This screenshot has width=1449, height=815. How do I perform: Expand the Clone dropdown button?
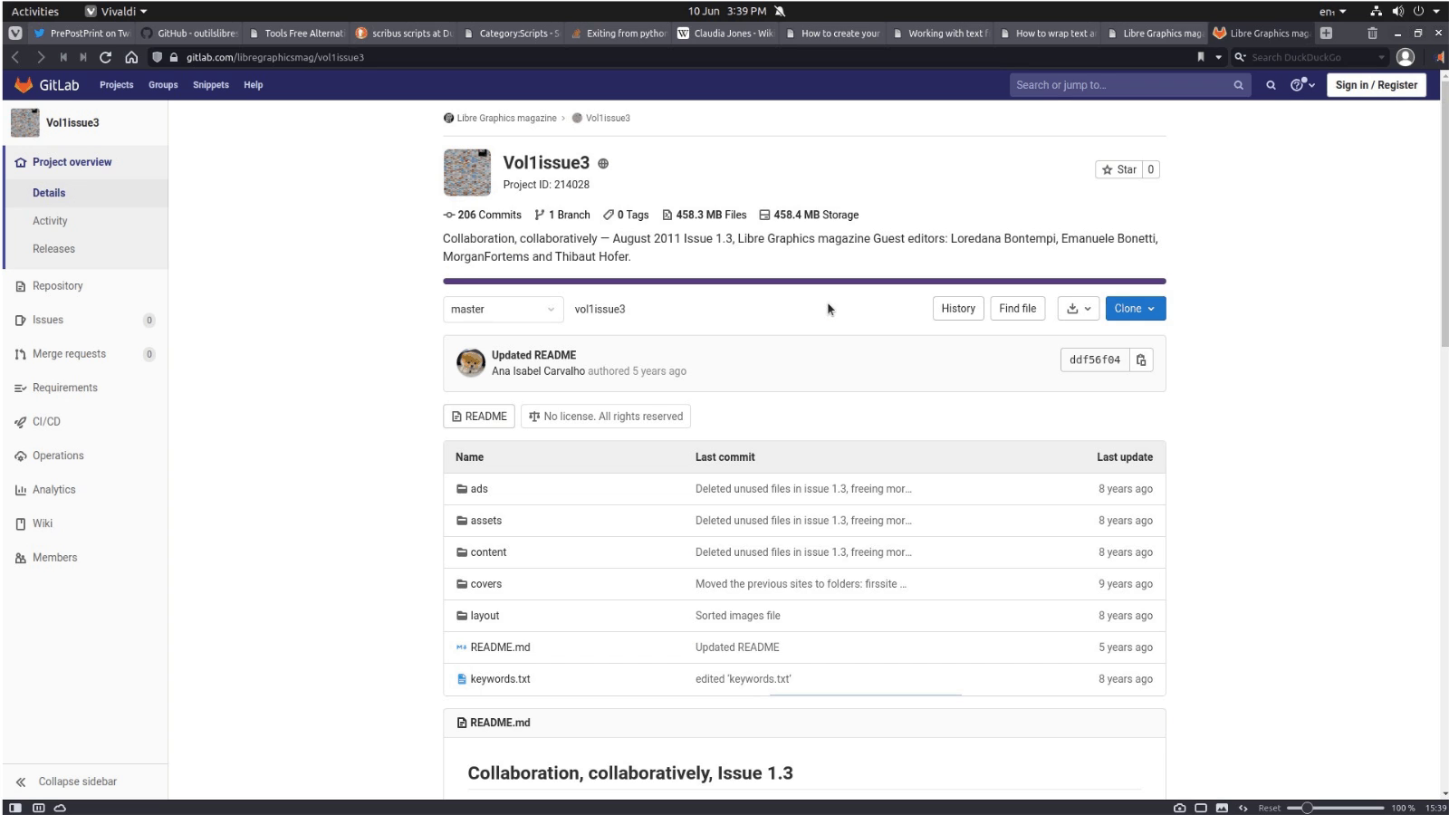1135,309
